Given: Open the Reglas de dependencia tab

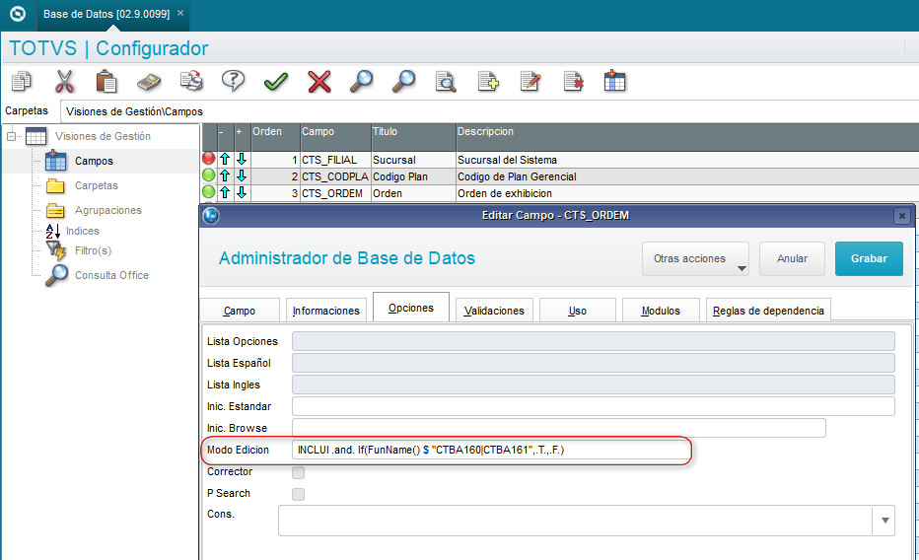Looking at the screenshot, I should pyautogui.click(x=768, y=311).
